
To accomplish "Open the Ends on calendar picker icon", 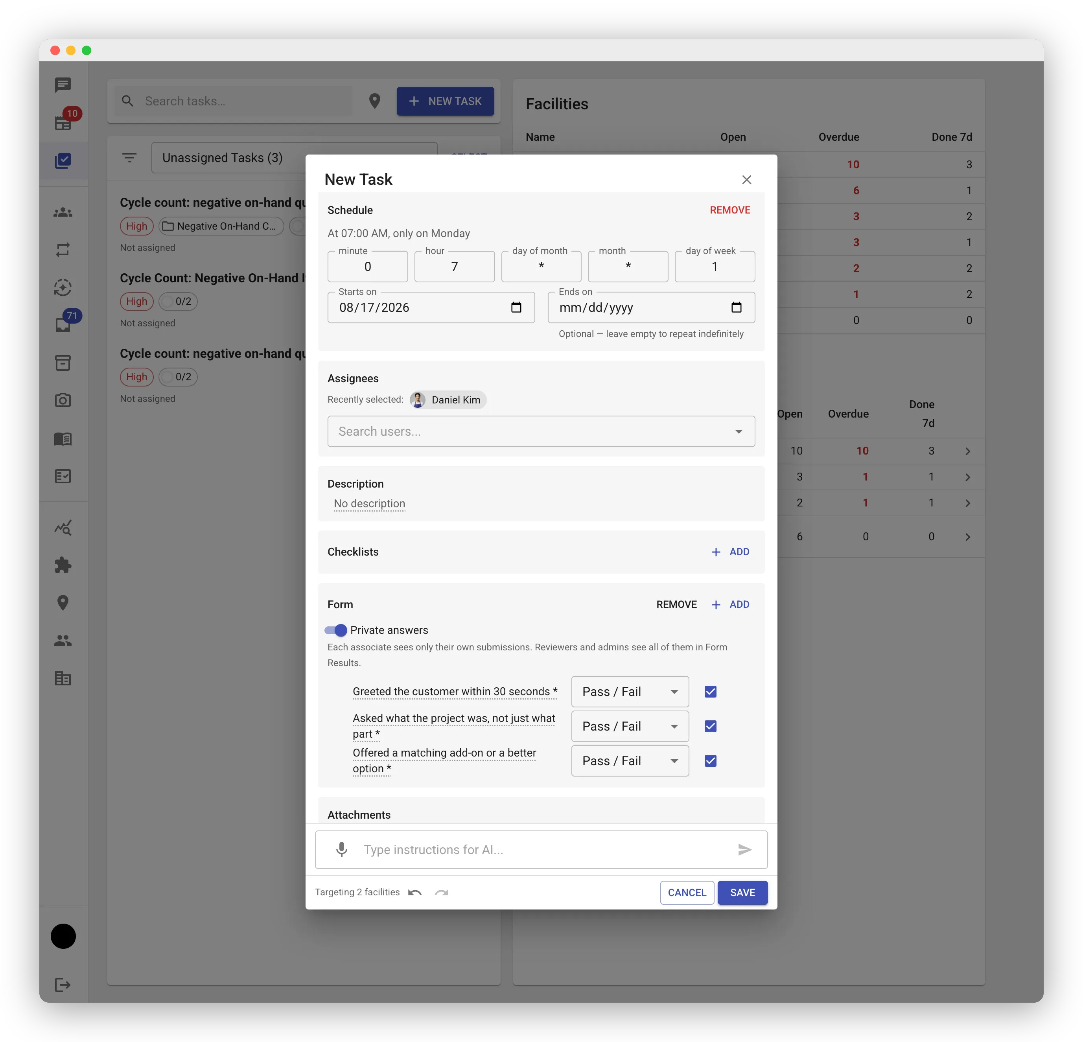I will pos(736,307).
